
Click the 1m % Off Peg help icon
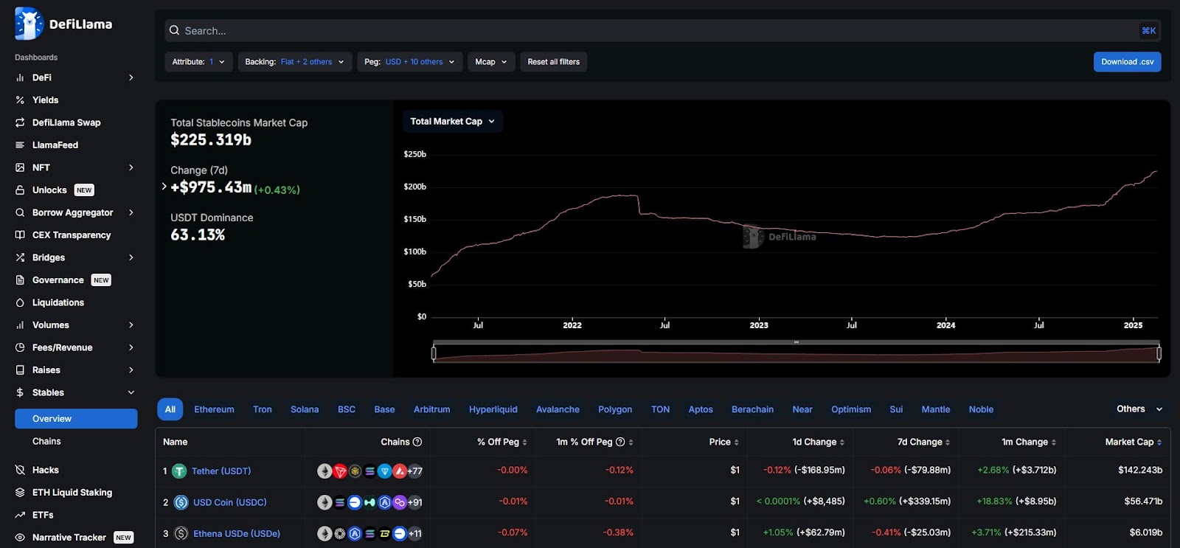[620, 442]
